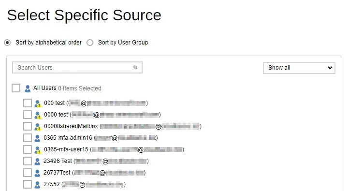Screen dimensions: 348x191
Task: Click the 0365-mfa-admin16 name text
Action: pyautogui.click(x=68, y=138)
